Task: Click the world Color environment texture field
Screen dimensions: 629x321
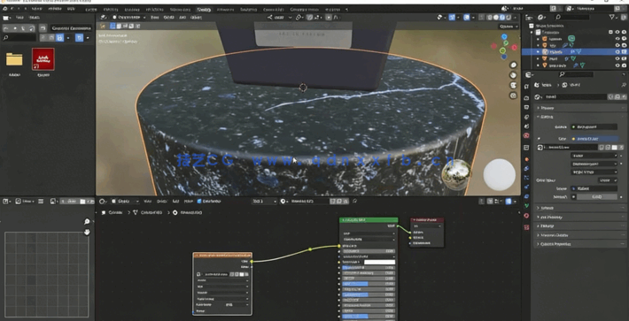Action: click(594, 139)
